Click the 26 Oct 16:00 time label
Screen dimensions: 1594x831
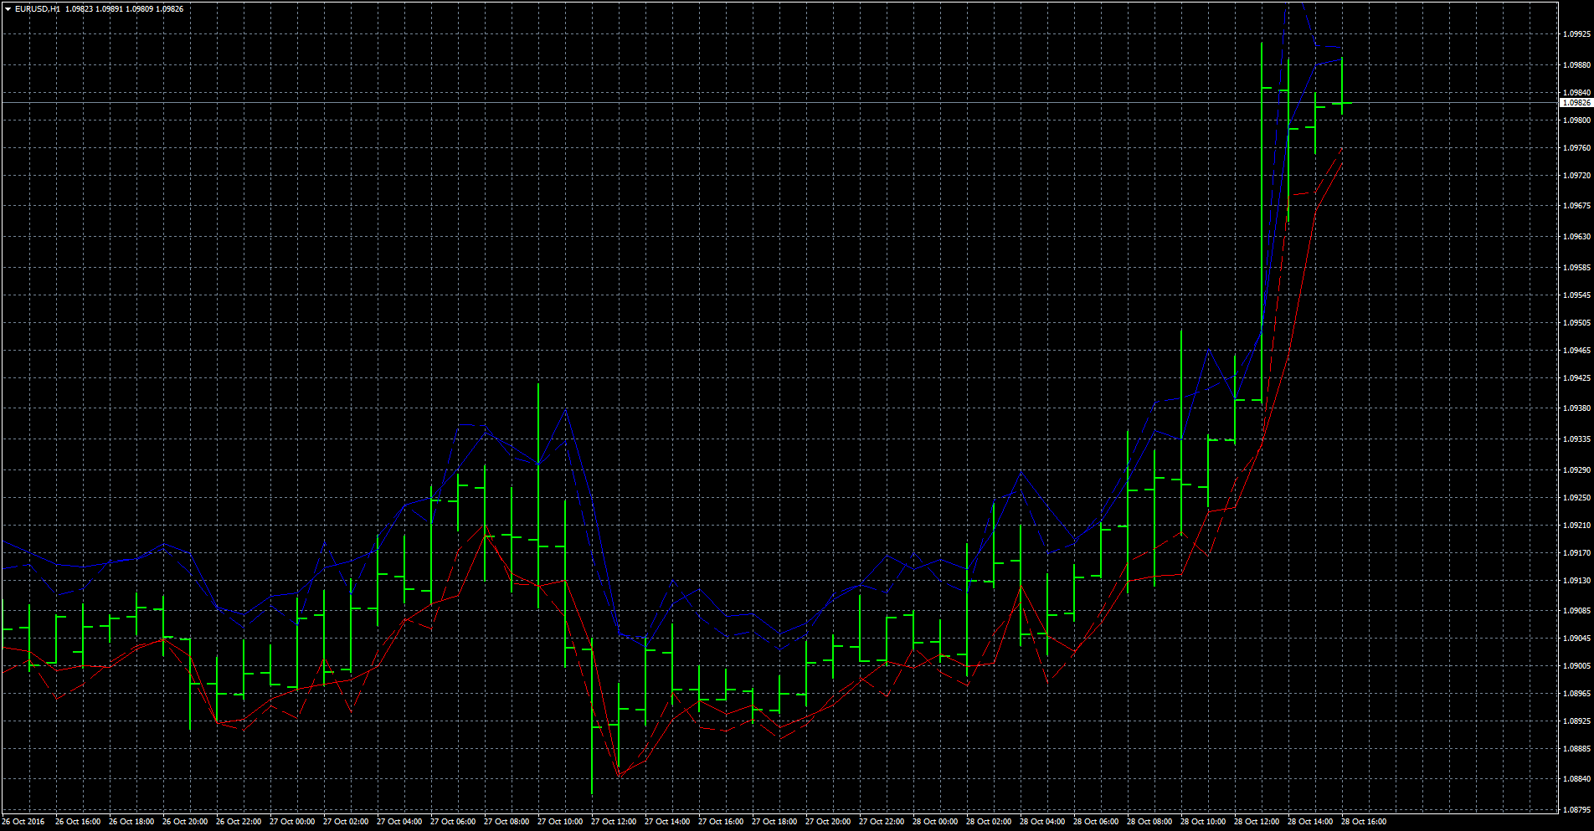[x=78, y=822]
